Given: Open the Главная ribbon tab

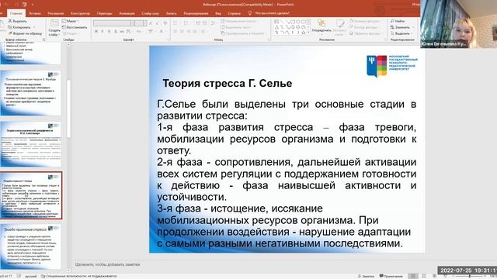Looking at the screenshot, I should pos(16,13).
